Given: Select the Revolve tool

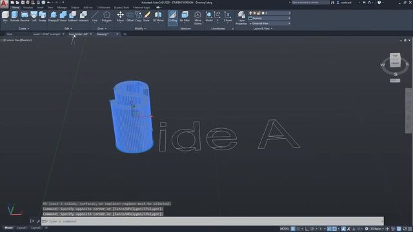Looking at the screenshot, I should click(25, 16).
